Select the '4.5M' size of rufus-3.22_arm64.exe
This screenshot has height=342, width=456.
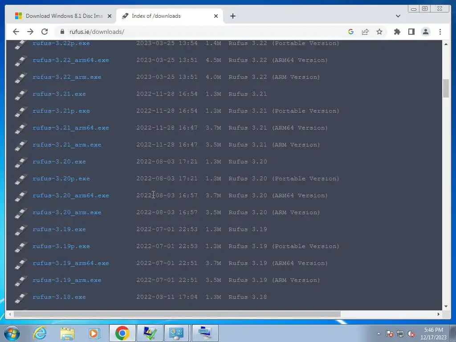click(213, 60)
